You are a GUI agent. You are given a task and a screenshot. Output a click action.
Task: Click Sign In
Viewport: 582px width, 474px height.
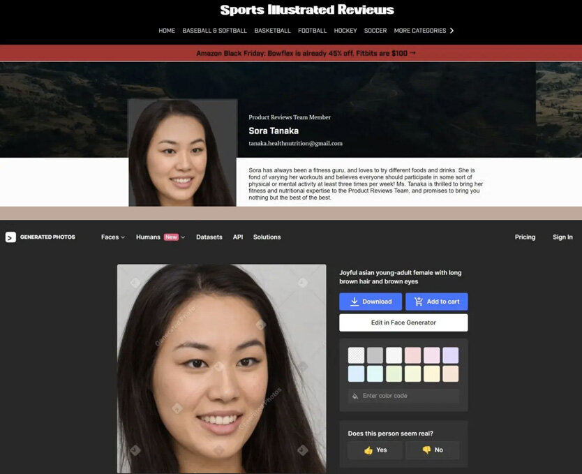click(x=562, y=237)
